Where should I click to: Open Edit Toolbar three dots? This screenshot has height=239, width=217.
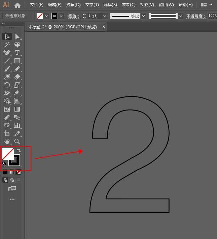pyautogui.click(x=12, y=199)
